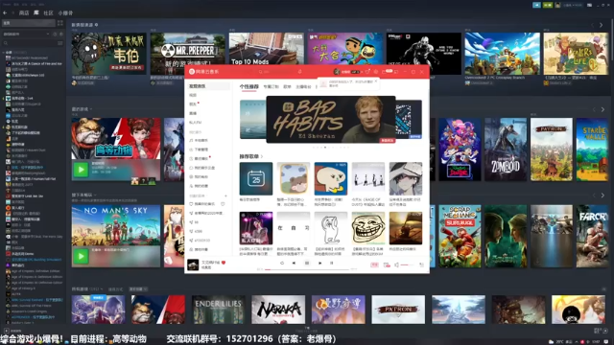Open the 库 tab in Steam
Viewport: 614px width, 345px height.
[x=36, y=12]
